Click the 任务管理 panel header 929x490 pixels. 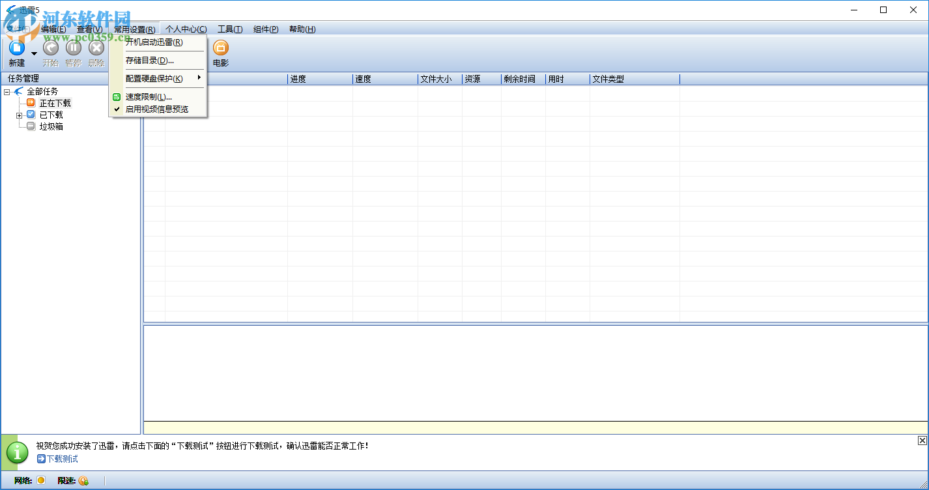point(70,79)
